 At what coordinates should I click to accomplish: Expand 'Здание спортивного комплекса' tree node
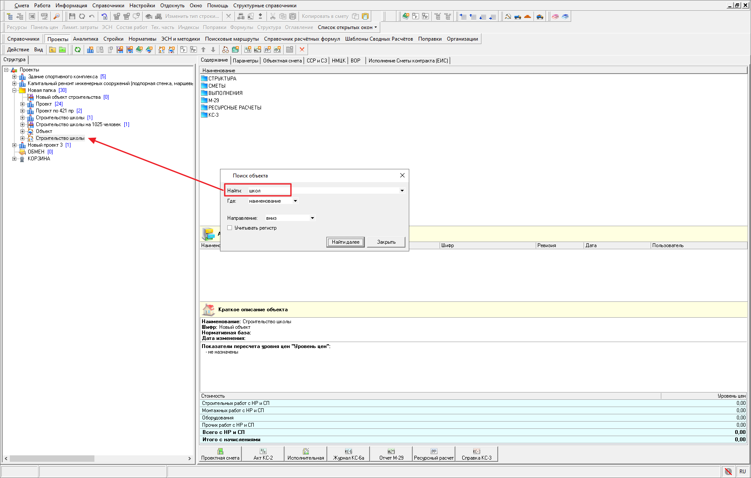pos(15,77)
